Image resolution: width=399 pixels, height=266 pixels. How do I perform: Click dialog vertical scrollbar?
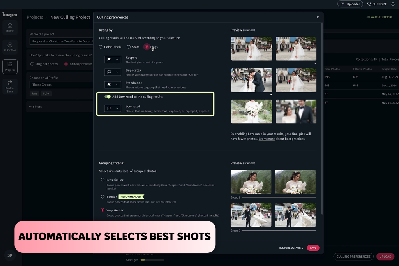click(x=322, y=118)
